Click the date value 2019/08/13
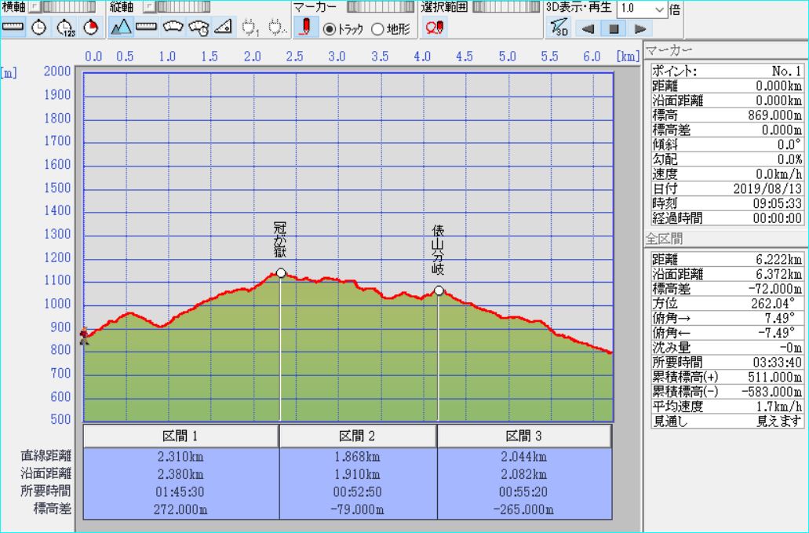This screenshot has height=533, width=809. tap(768, 189)
